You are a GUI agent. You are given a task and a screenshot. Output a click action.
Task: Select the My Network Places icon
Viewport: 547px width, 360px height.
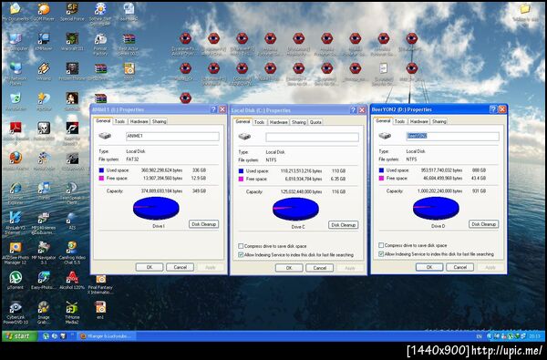coord(15,74)
